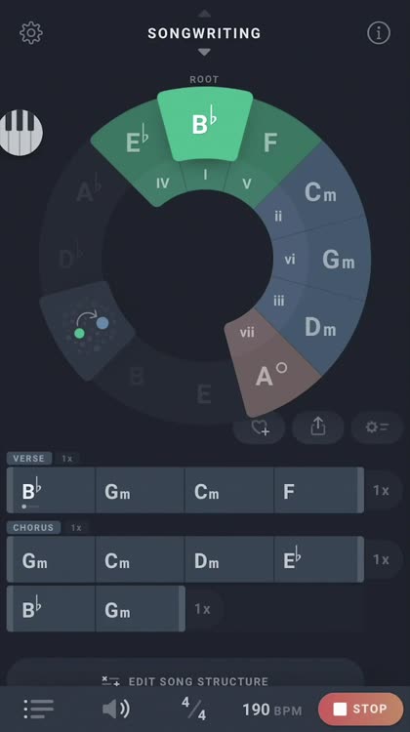Select the VERSE section label
Image resolution: width=410 pixels, height=732 pixels.
click(x=29, y=459)
